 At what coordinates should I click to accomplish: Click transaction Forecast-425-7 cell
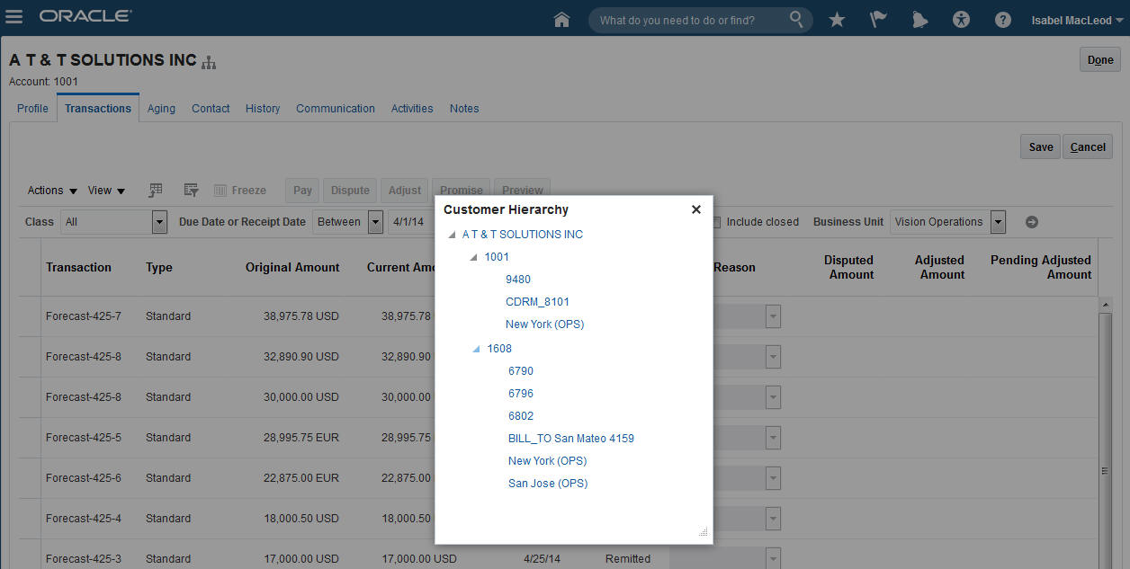84,316
